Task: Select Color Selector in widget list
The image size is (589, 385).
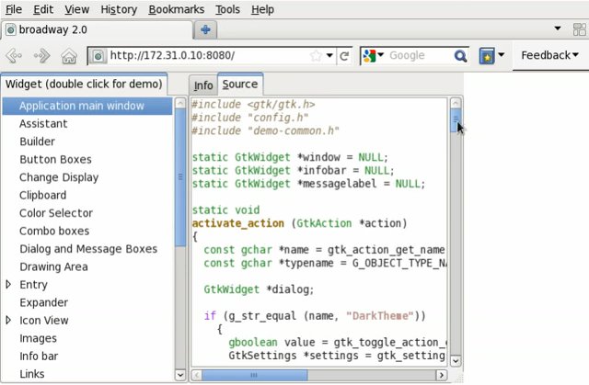Action: click(x=56, y=213)
